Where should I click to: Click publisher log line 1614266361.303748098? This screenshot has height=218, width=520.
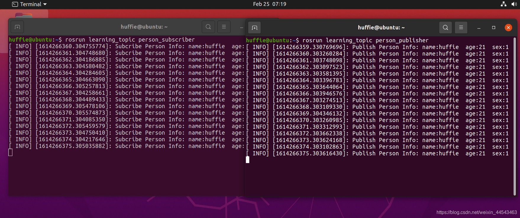click(x=377, y=60)
